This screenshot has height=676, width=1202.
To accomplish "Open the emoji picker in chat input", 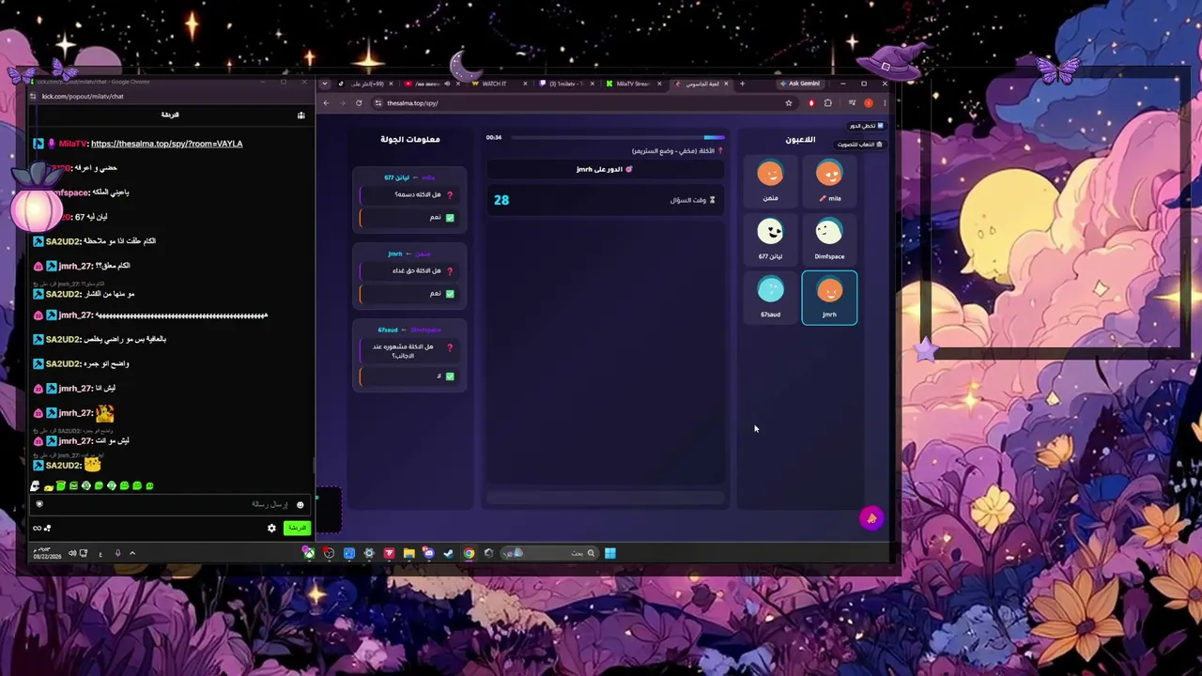I will tap(300, 504).
